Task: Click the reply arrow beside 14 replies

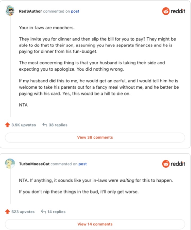Action: (43, 212)
